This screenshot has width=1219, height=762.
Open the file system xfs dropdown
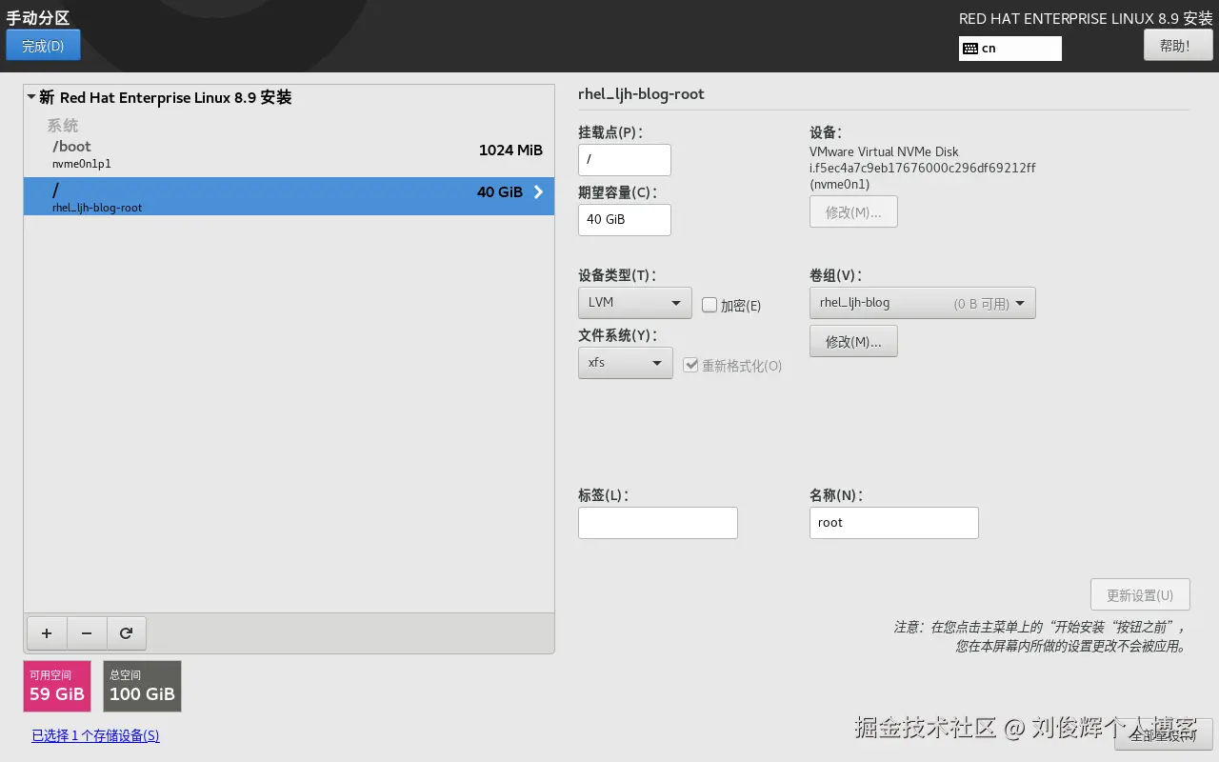(625, 363)
